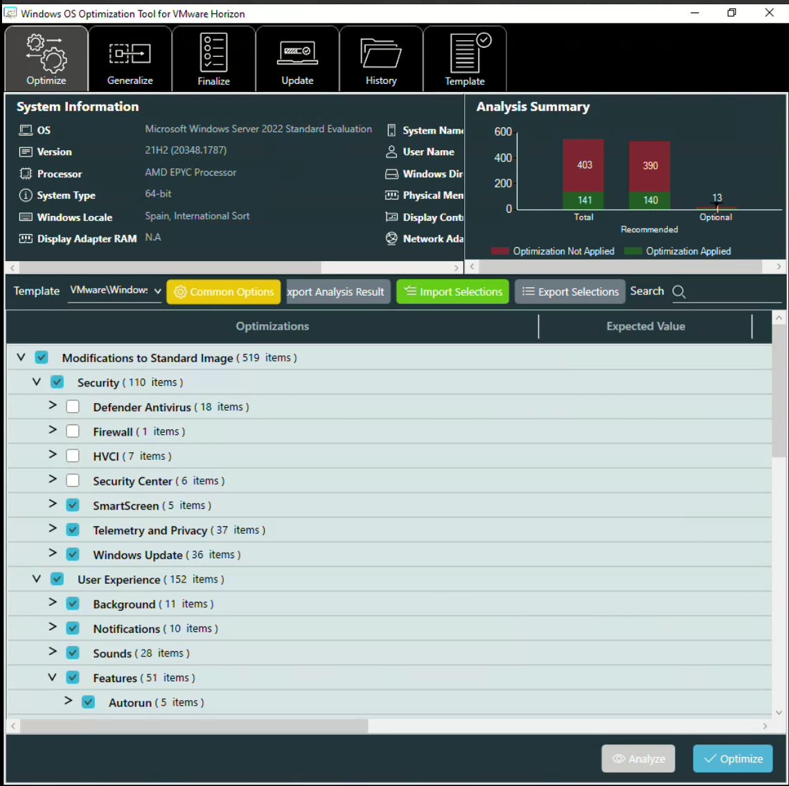Click the Import Selections button

[453, 292]
